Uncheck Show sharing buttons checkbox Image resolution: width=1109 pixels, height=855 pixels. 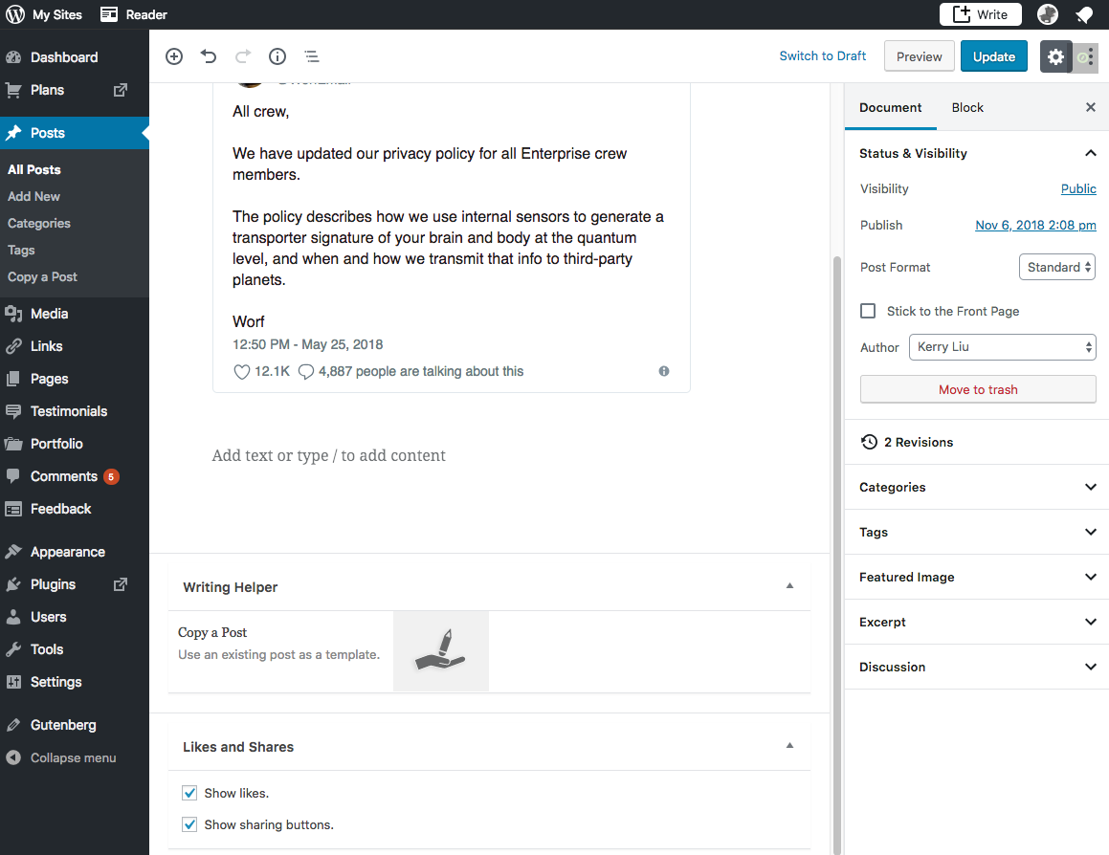189,823
